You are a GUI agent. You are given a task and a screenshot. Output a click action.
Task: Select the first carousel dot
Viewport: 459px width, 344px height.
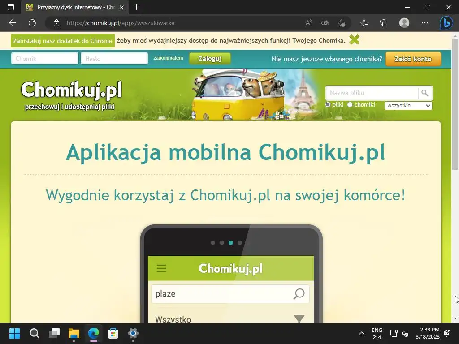coord(213,243)
